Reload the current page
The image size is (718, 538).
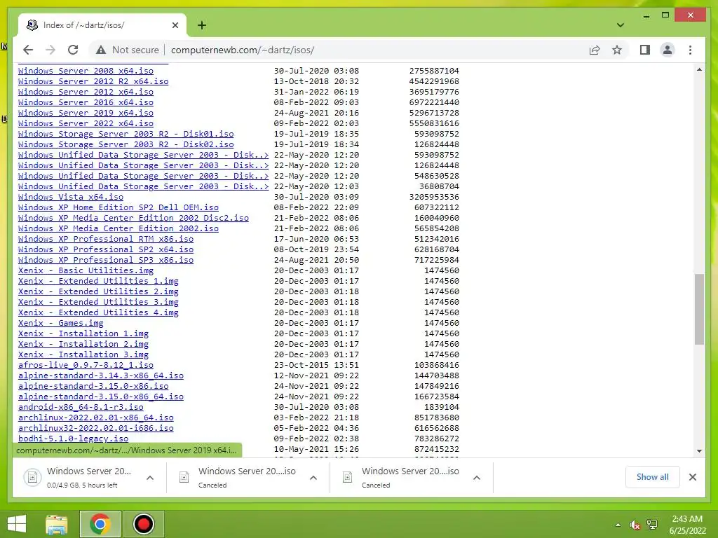point(73,50)
